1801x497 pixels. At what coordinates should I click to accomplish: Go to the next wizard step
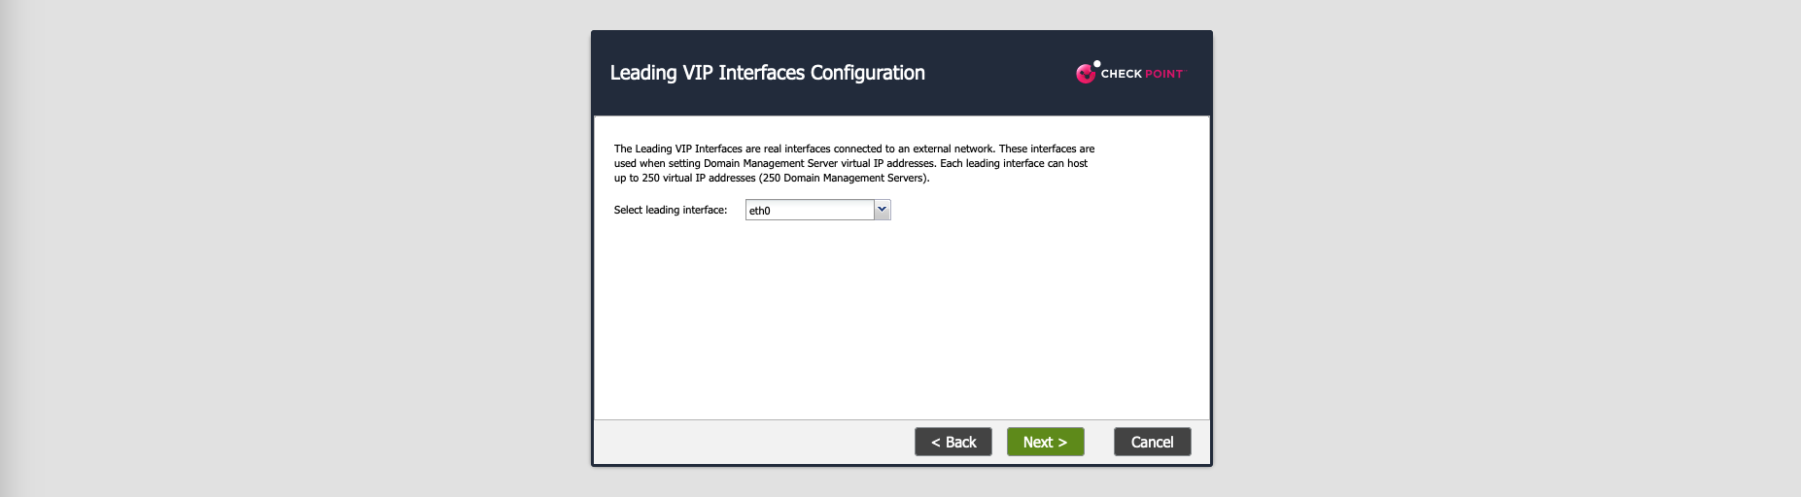click(1045, 442)
